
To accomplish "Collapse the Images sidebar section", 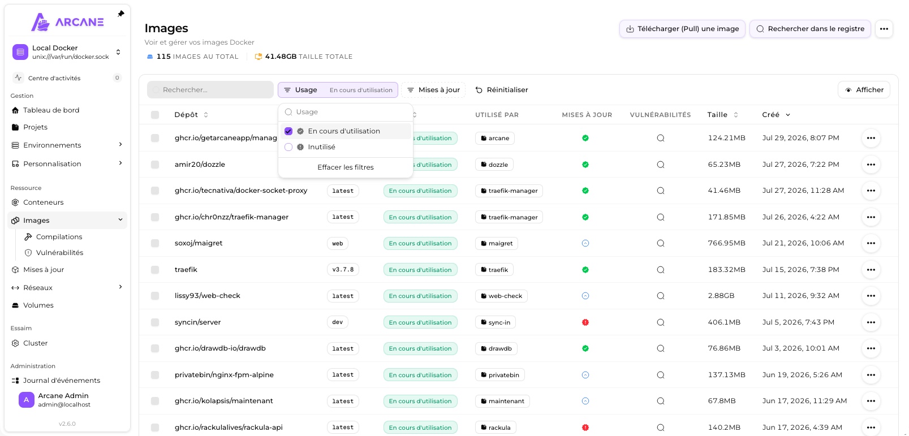I will (x=120, y=221).
